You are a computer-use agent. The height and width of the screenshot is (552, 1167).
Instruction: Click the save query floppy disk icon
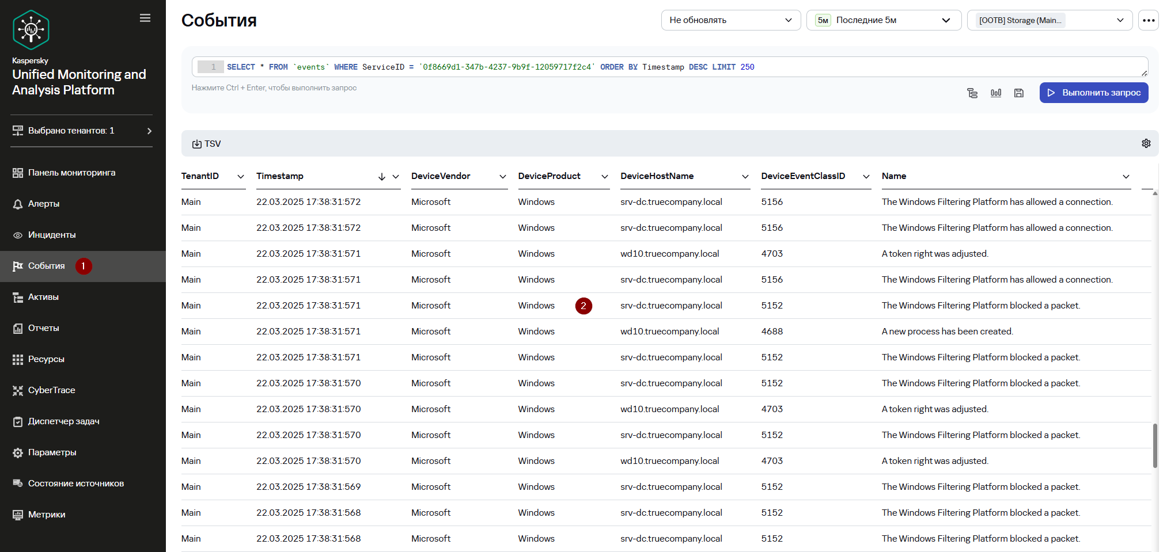1019,93
